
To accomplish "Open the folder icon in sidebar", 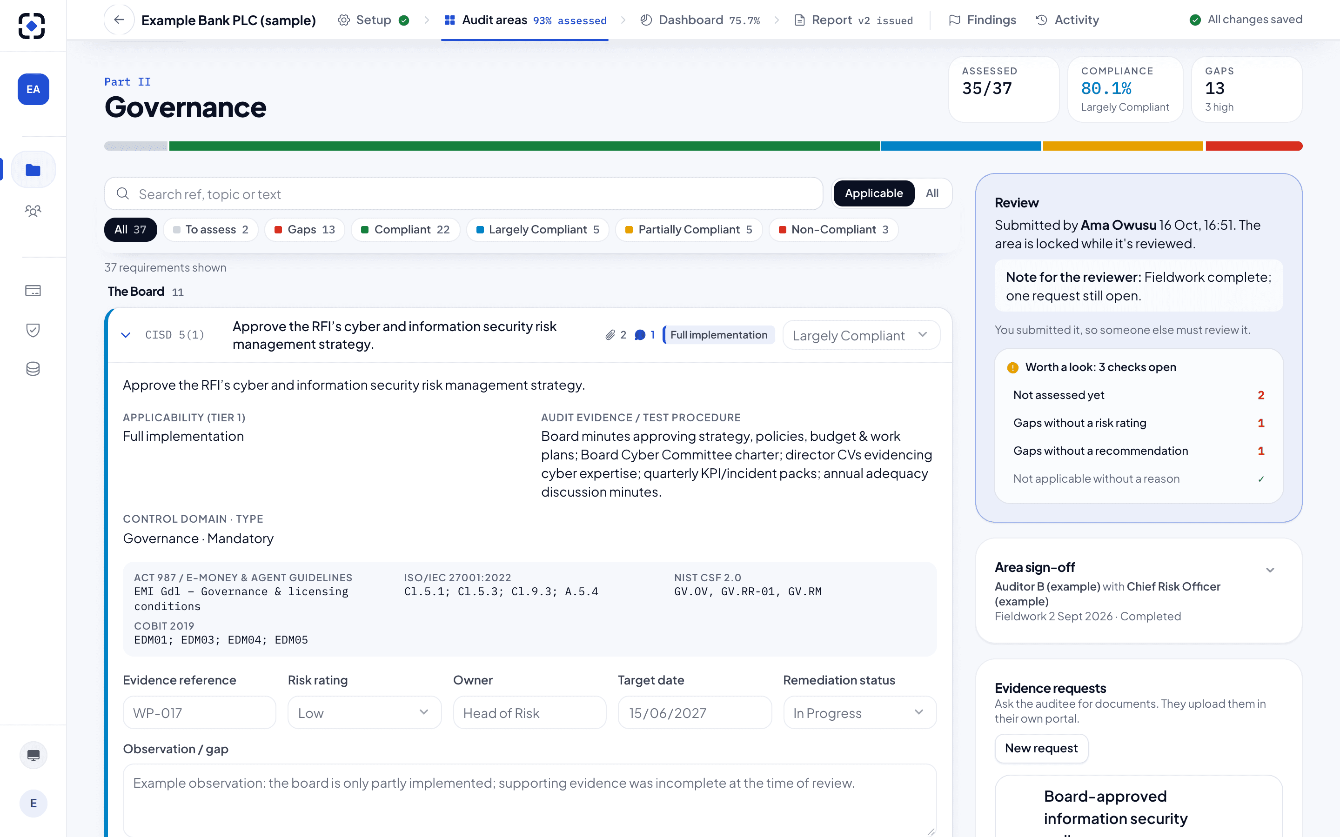I will (33, 169).
